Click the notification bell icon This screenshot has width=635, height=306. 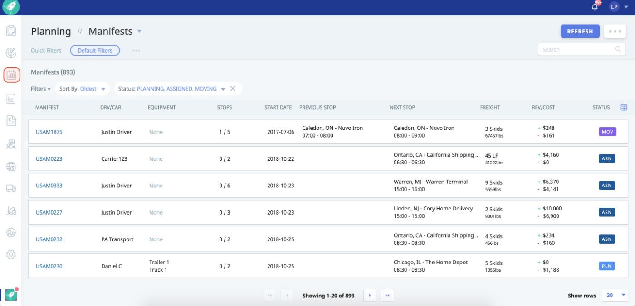coord(595,7)
